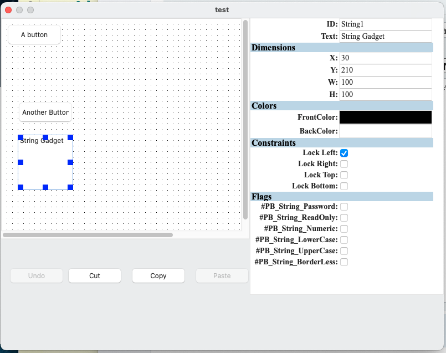
Task: Toggle the Lock Left checkbox
Action: click(344, 153)
